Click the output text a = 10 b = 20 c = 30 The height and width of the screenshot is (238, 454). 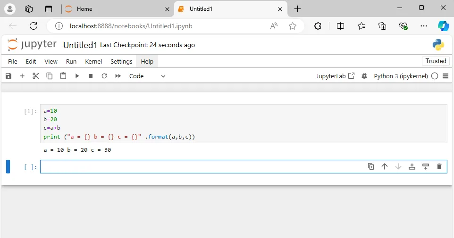77,150
